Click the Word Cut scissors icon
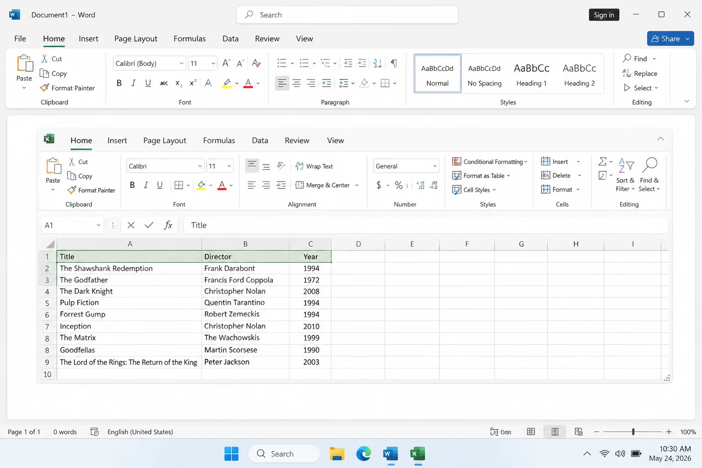Viewport: 702px width, 468px height. [44, 58]
